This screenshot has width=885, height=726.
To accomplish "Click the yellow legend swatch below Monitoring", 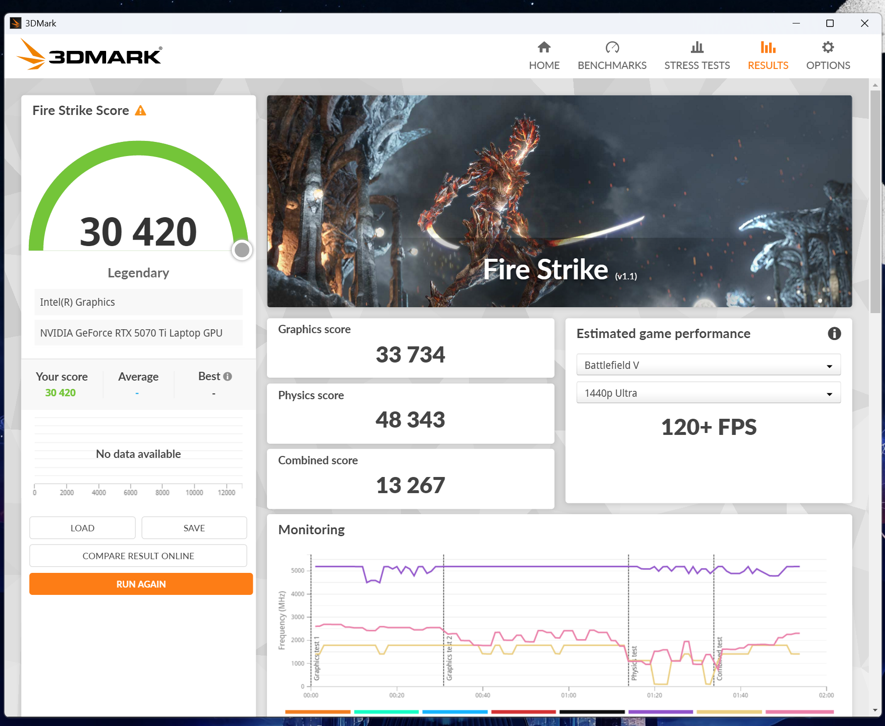I will [729, 712].
